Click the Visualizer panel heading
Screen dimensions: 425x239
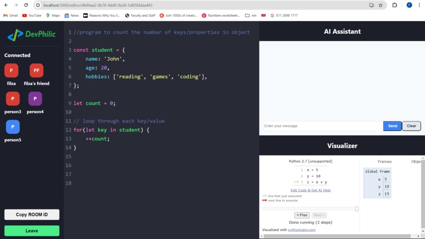[x=342, y=146]
